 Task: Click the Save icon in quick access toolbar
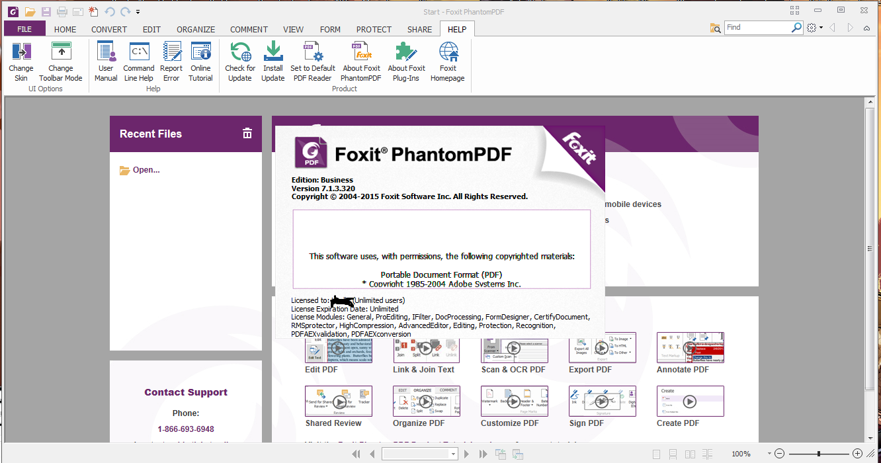(45, 11)
